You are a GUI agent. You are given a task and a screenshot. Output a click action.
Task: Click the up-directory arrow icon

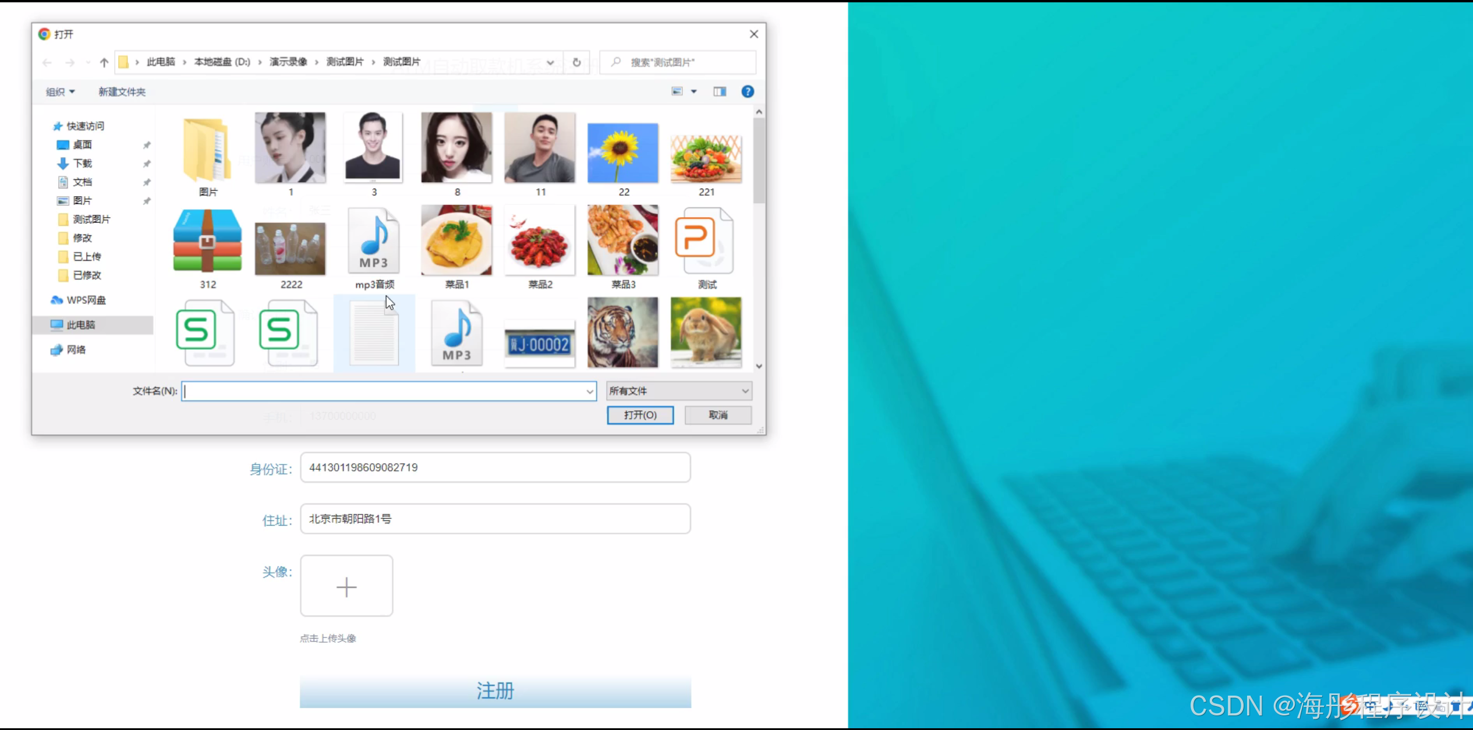pos(104,62)
